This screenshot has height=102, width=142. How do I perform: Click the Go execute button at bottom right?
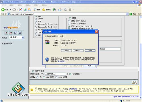point(134,82)
